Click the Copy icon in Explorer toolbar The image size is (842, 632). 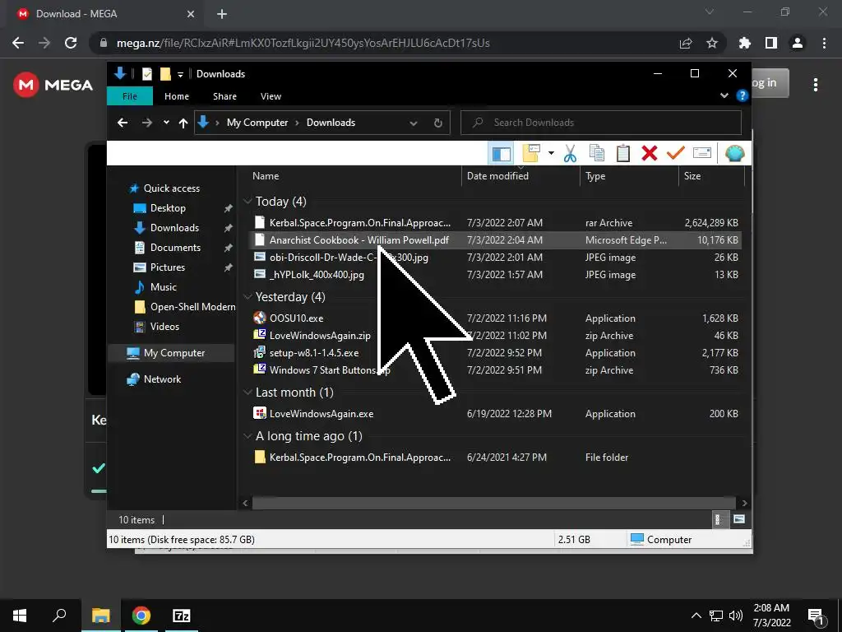[x=597, y=154]
